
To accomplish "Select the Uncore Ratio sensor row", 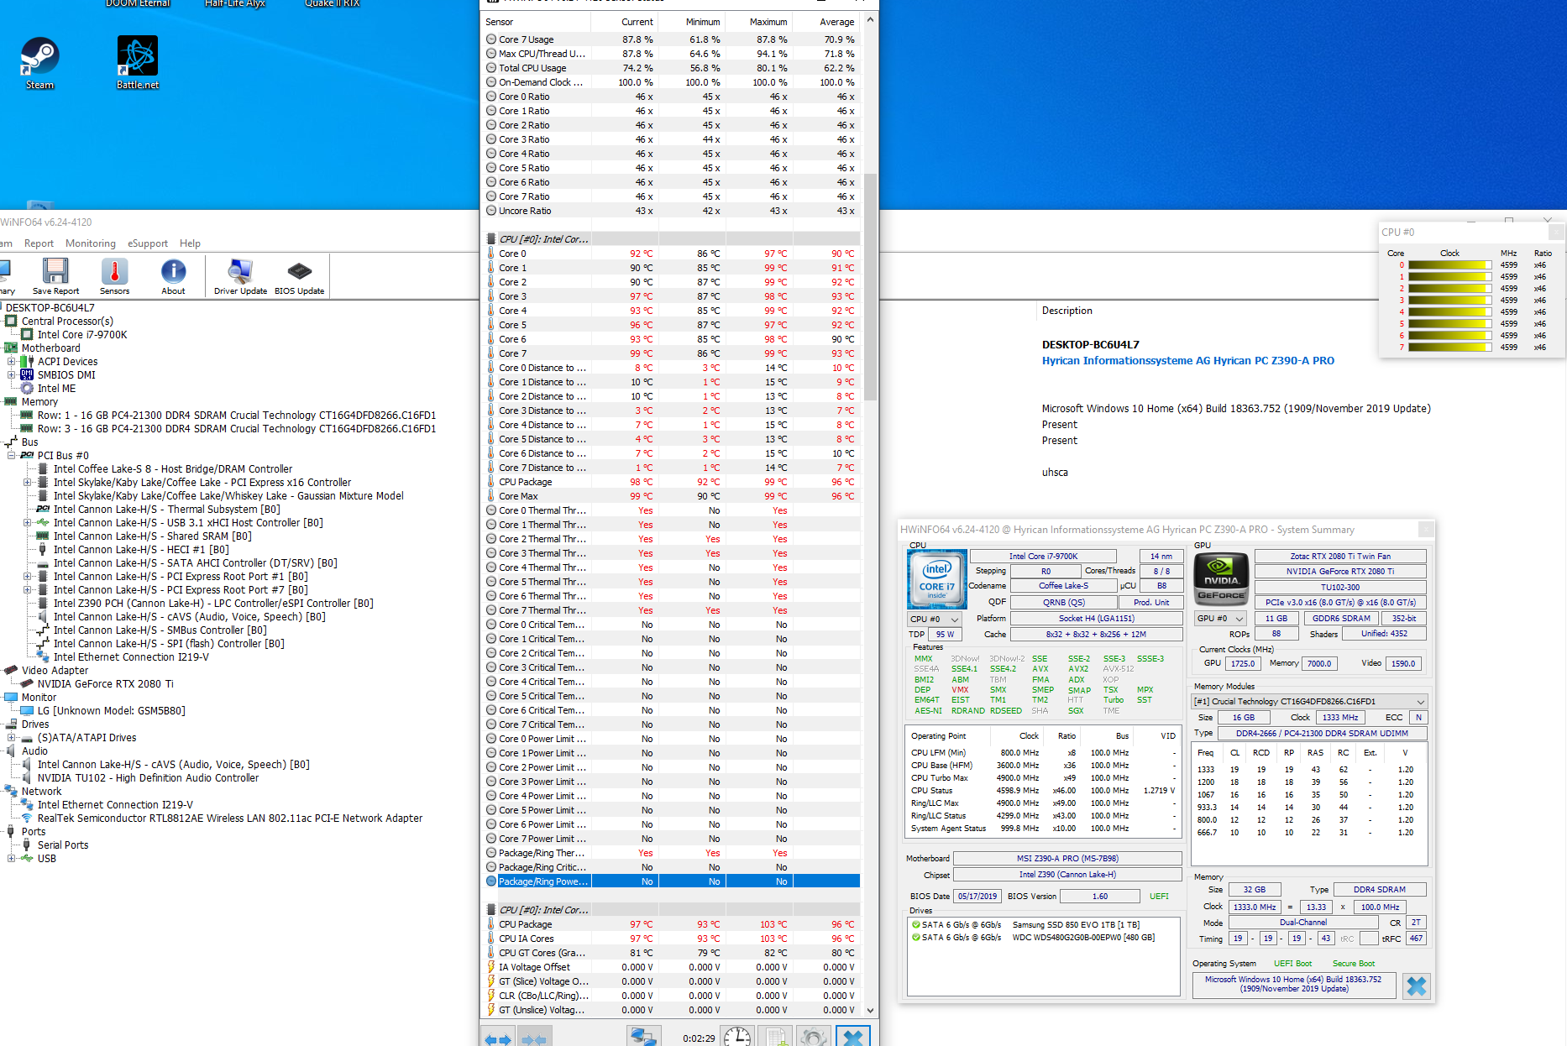I will point(672,211).
